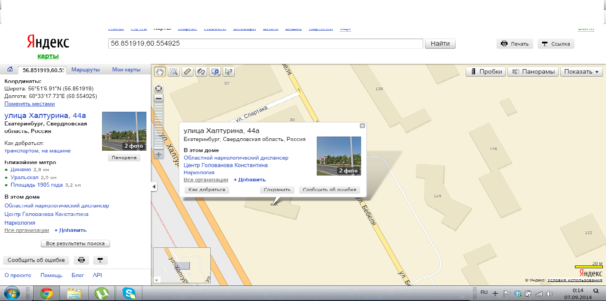Toggle the Панорамы layer
Image resolution: width=606 pixels, height=301 pixels.
pyautogui.click(x=533, y=71)
